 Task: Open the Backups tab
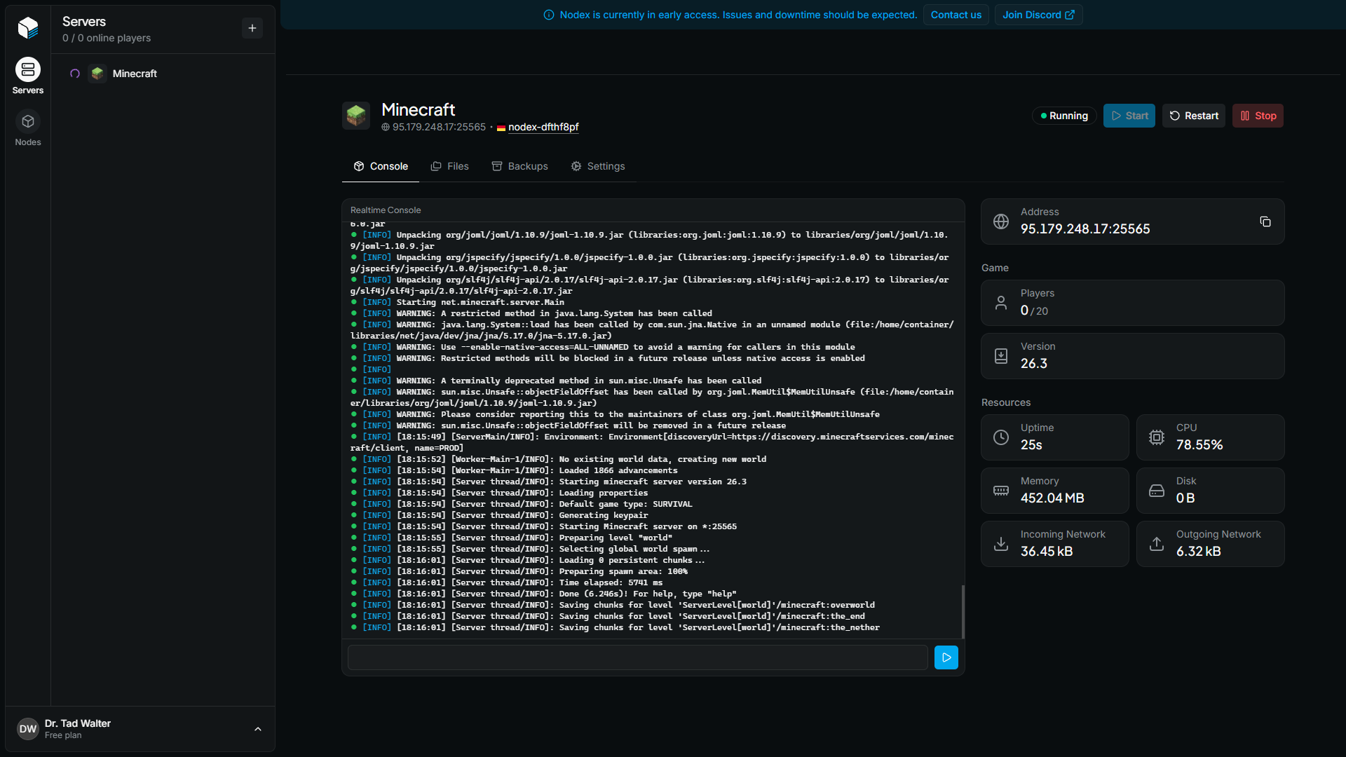[519, 166]
